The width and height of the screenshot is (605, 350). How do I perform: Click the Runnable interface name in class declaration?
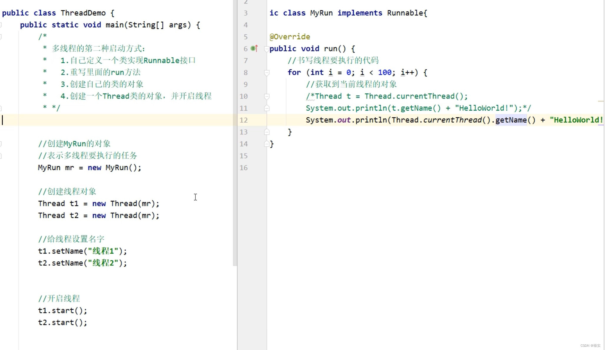[x=405, y=13]
